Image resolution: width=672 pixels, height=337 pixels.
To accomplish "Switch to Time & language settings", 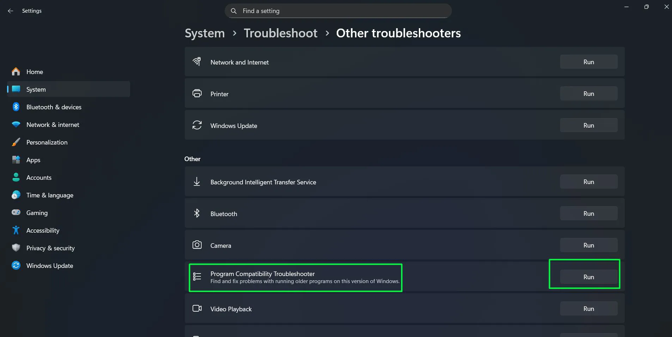I will (50, 195).
